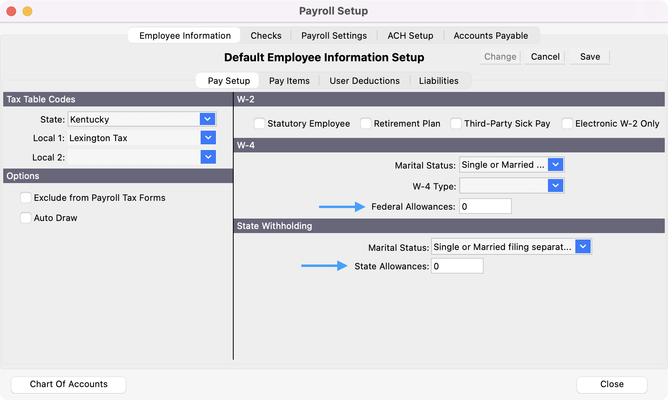Screen dimensions: 668x400
Task: Switch to the Payroll Settings tab
Action: (x=334, y=35)
